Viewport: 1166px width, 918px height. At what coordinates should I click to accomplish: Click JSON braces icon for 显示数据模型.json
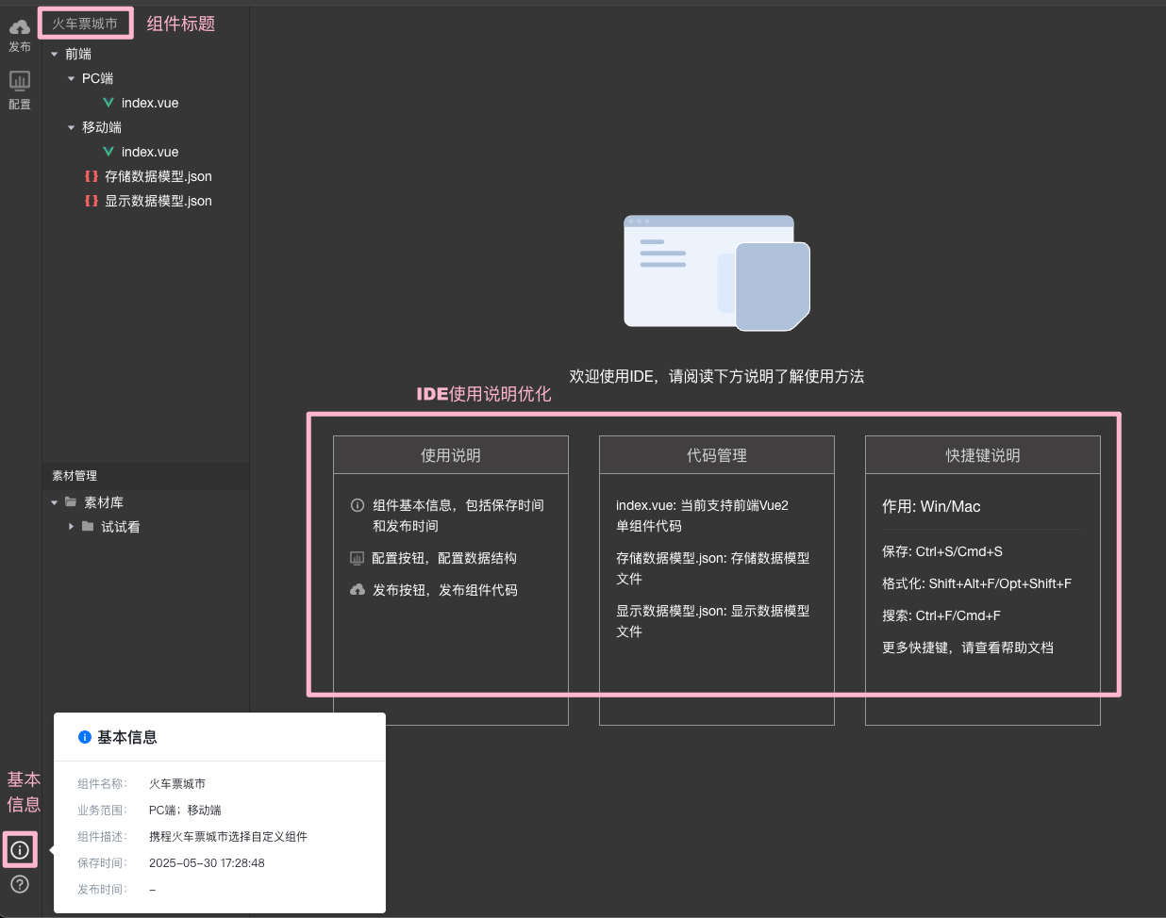click(x=92, y=201)
